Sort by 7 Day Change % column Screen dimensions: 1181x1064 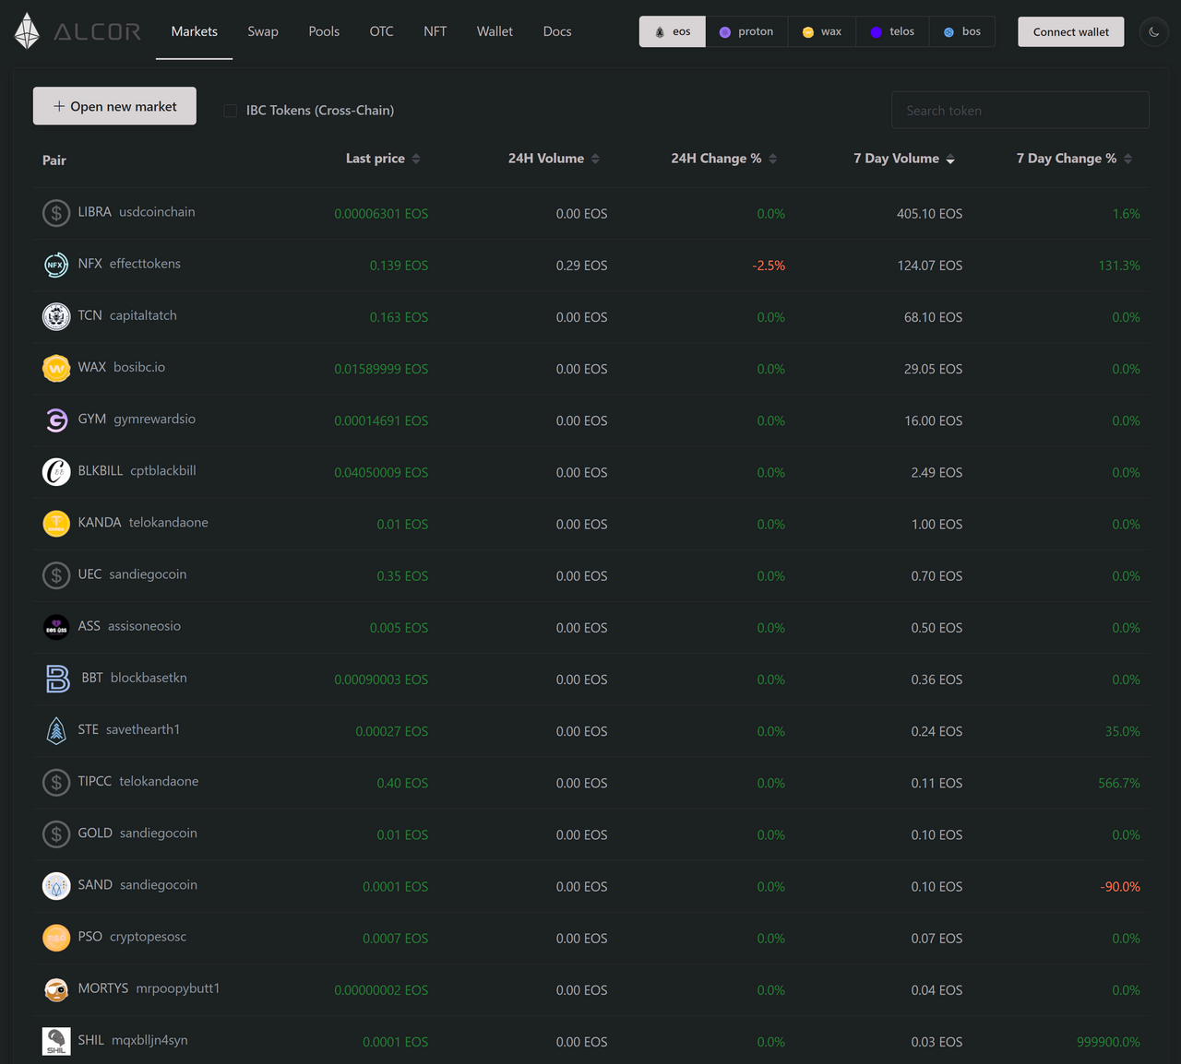point(1074,159)
